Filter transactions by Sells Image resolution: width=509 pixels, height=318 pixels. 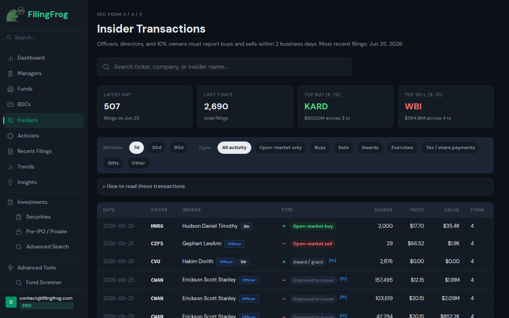[344, 147]
